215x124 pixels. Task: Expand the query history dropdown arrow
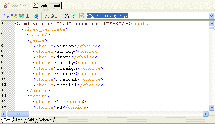[211, 16]
